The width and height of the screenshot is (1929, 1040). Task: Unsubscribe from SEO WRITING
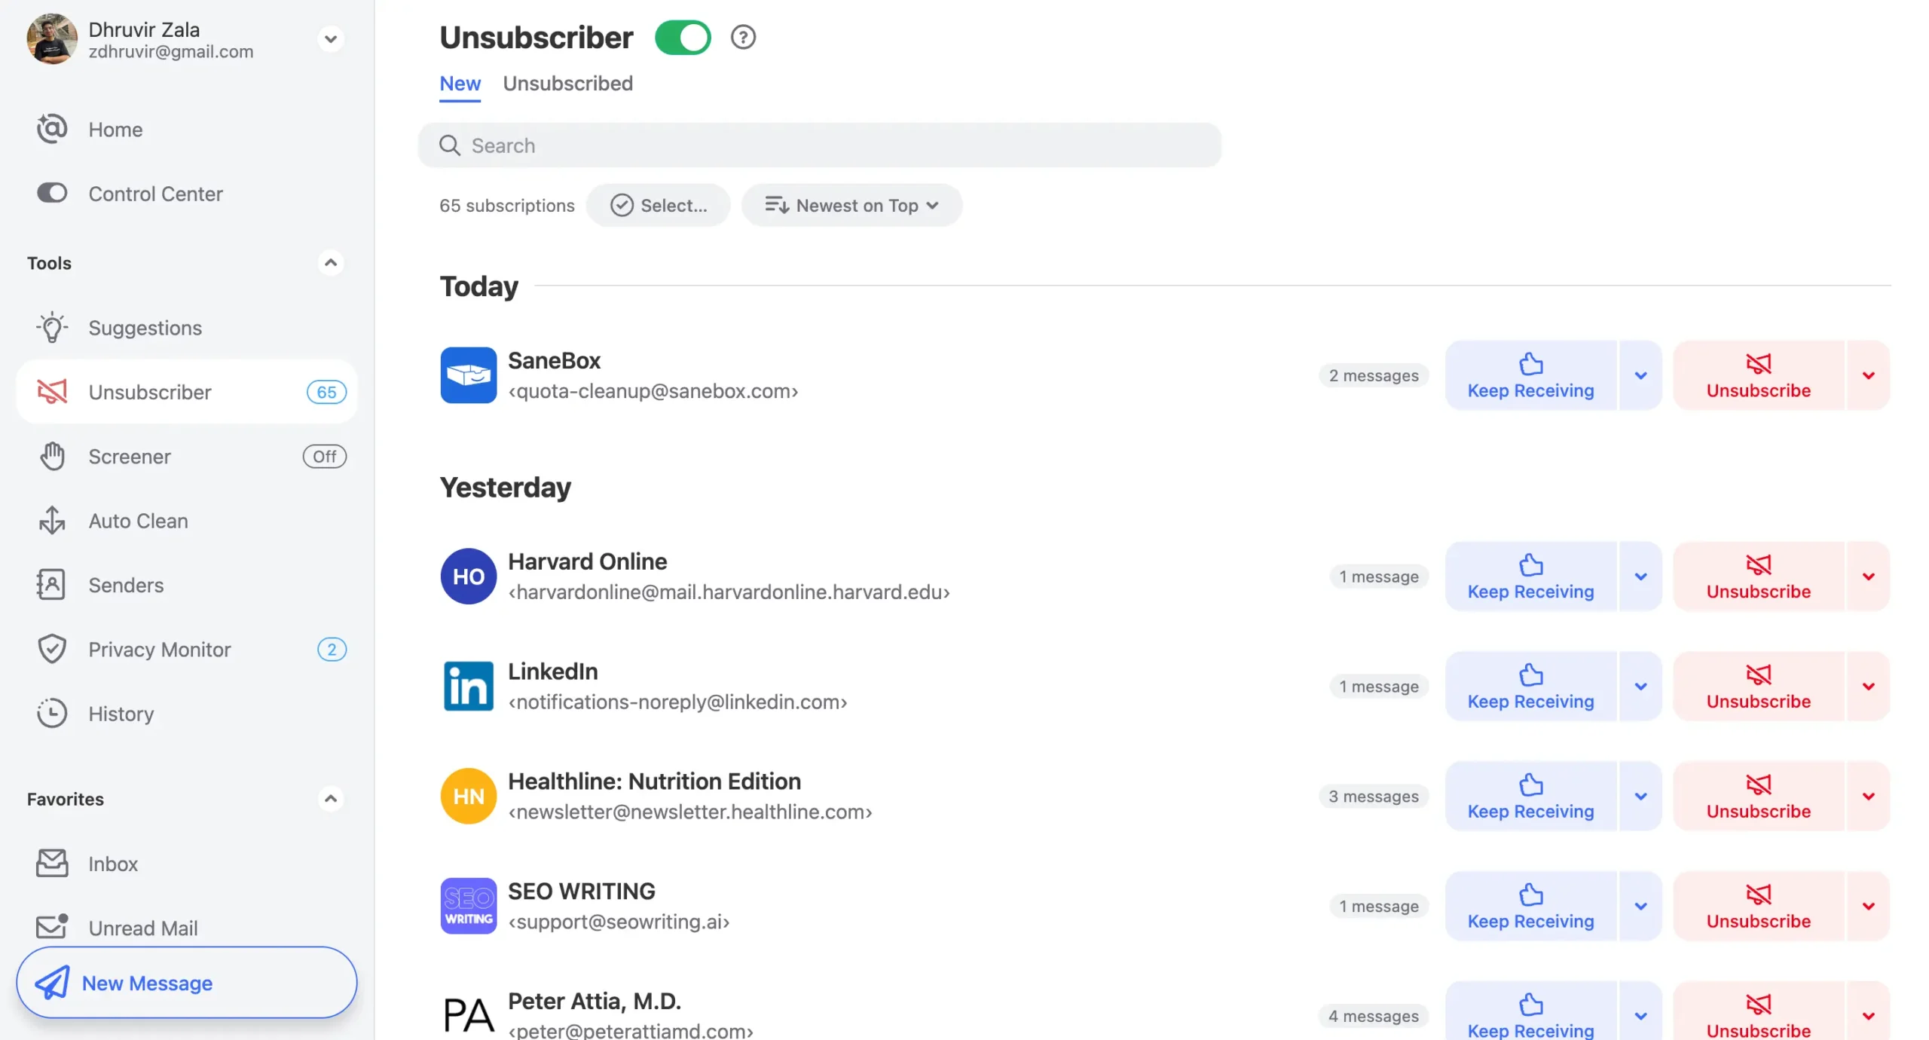(x=1759, y=906)
